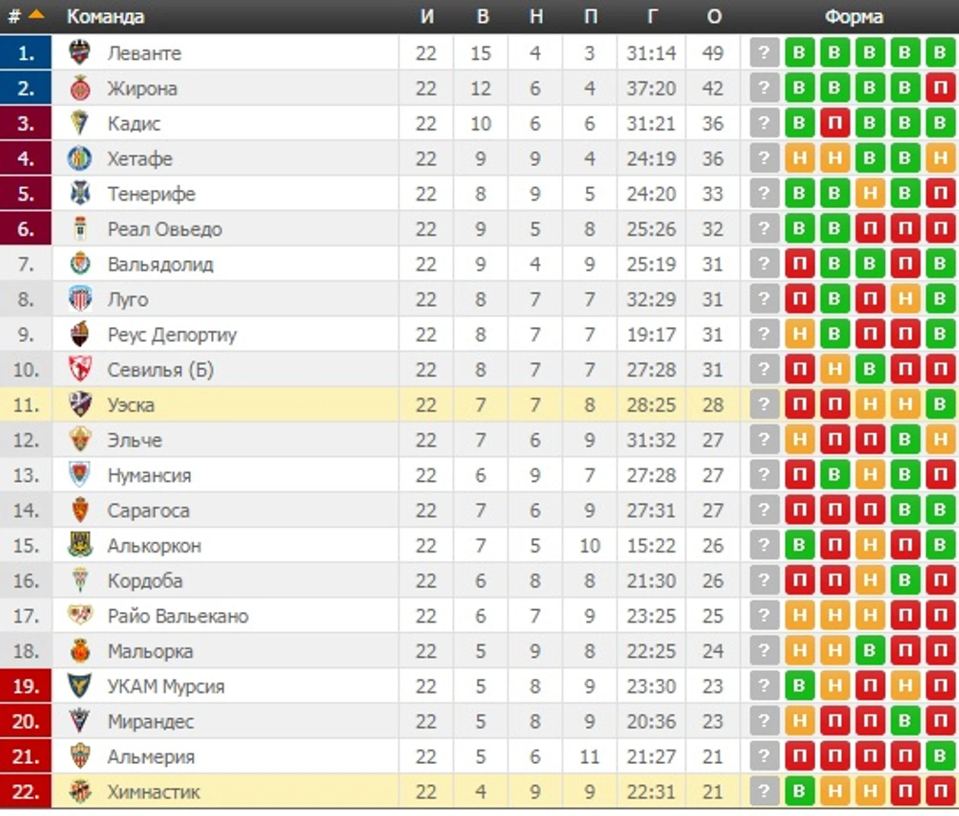
Task: Click the Tenerife team badge
Action: click(79, 194)
